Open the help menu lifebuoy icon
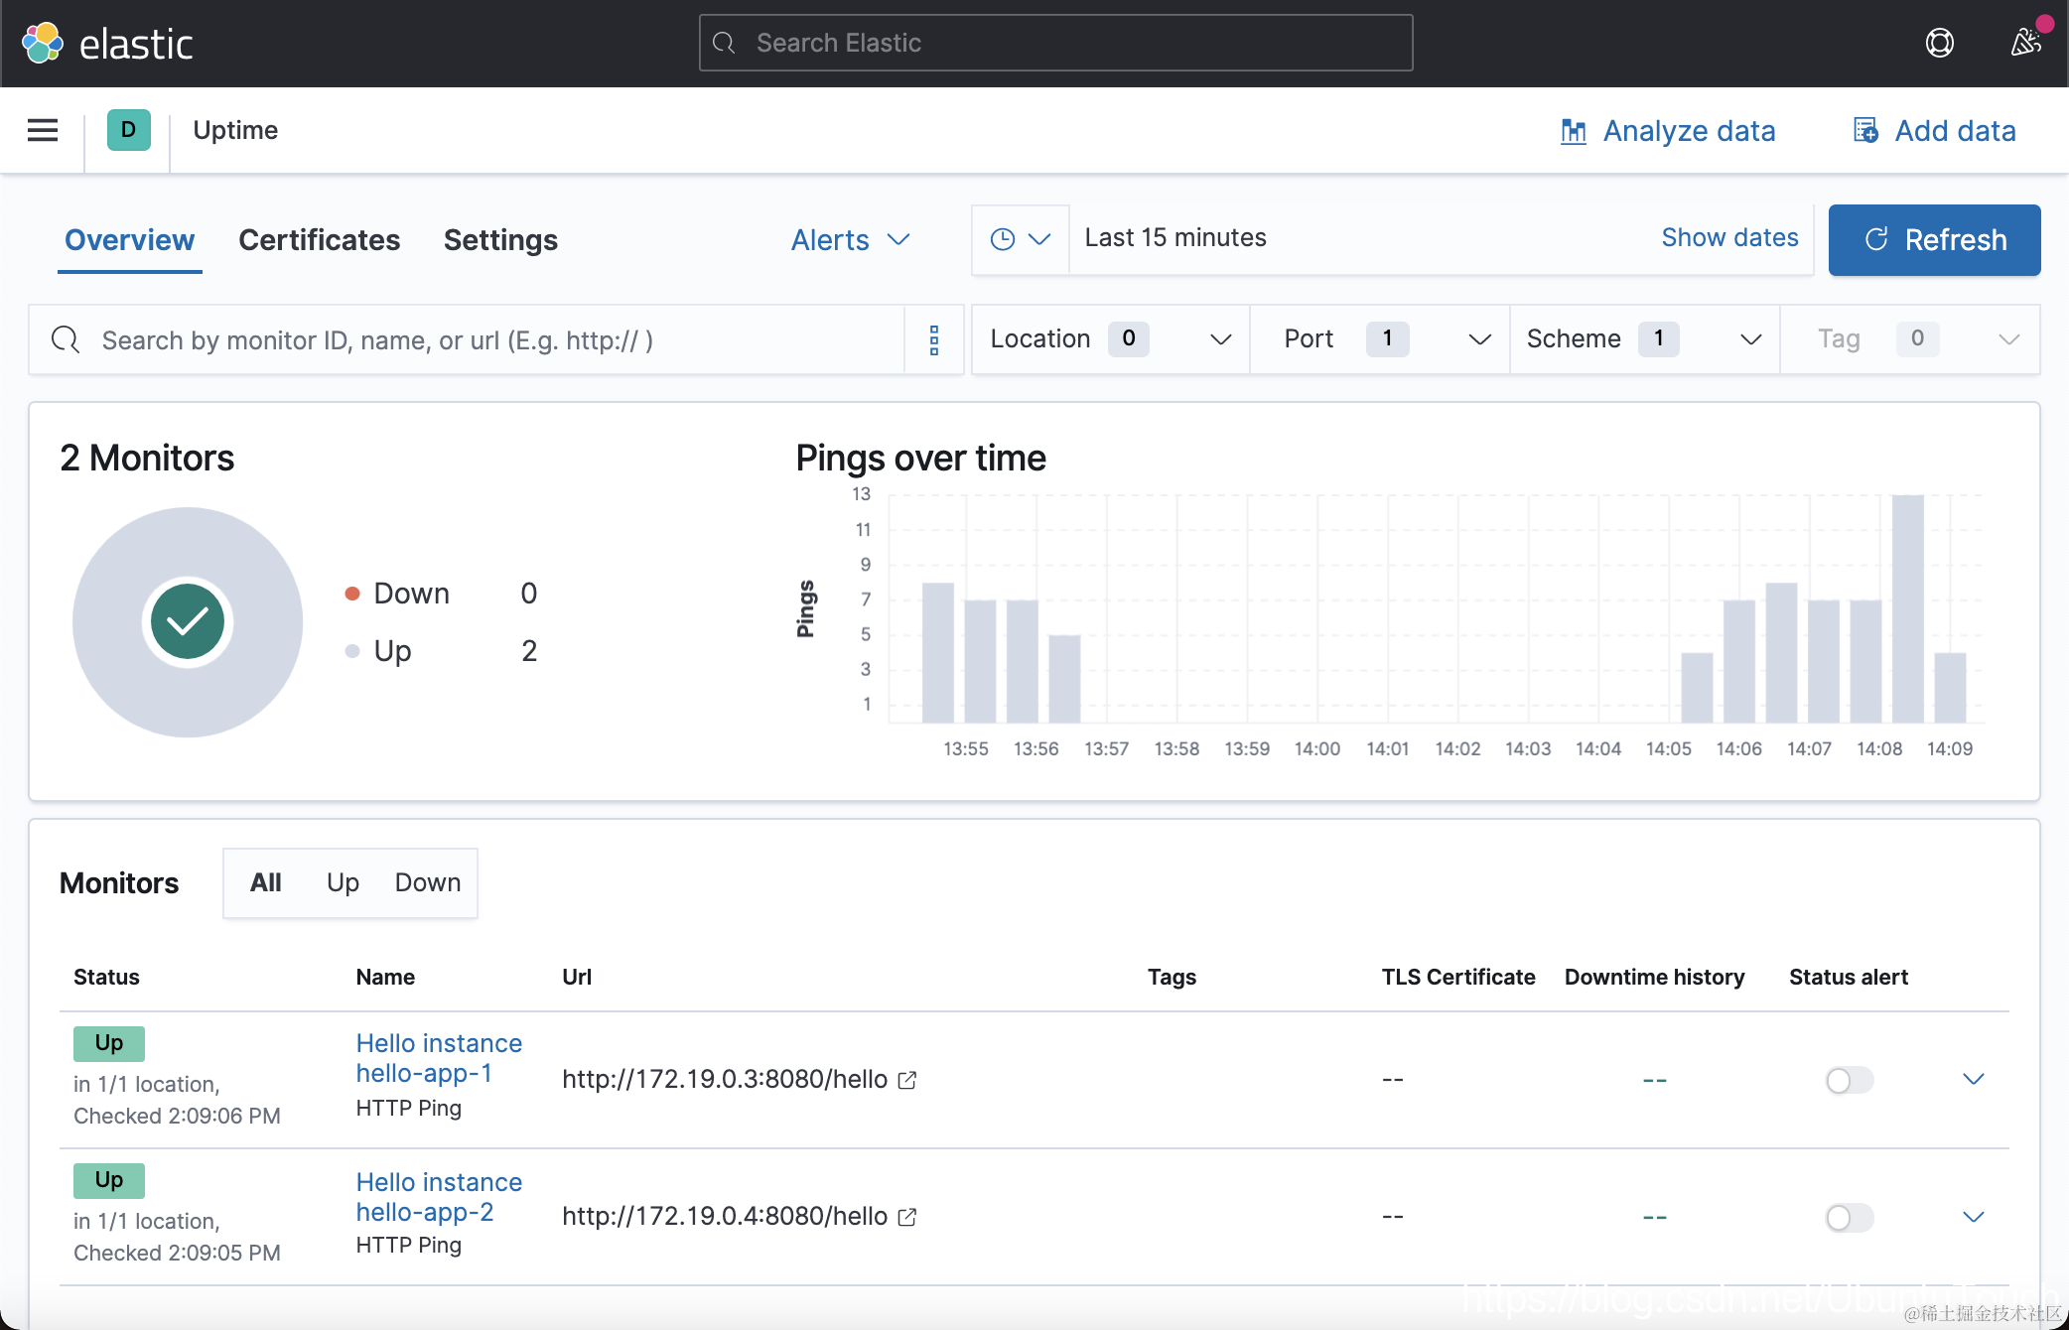The height and width of the screenshot is (1330, 2069). (1939, 43)
